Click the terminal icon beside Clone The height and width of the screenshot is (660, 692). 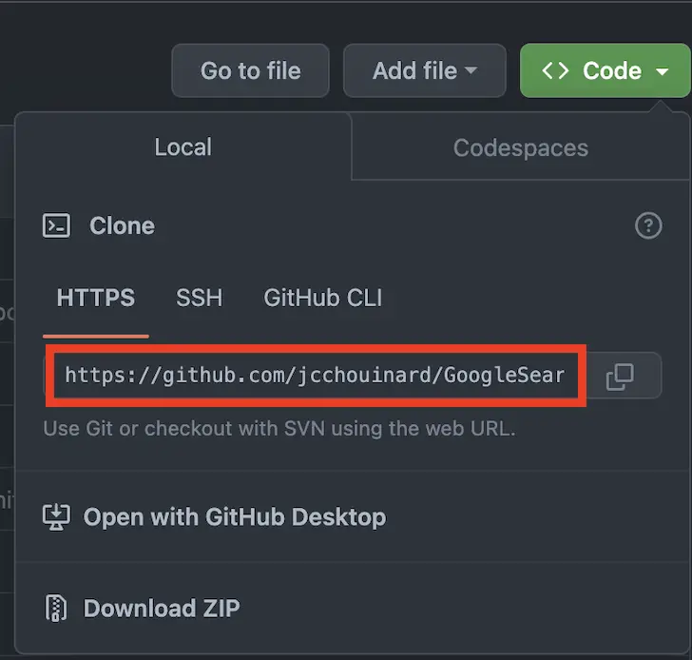pyautogui.click(x=56, y=225)
